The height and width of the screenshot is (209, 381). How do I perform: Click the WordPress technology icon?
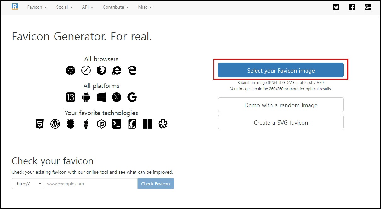pos(55,124)
